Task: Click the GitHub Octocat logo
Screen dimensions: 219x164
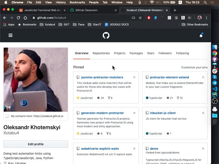Action: (106, 36)
